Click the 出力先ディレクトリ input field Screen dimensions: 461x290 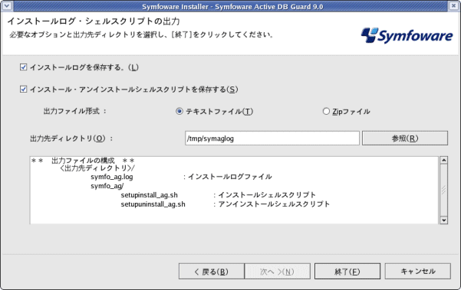[272, 138]
